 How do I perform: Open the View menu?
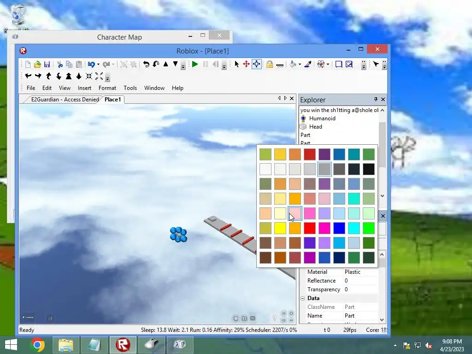(65, 88)
